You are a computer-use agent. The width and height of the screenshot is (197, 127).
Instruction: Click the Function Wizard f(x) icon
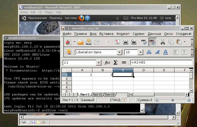pyautogui.click(x=107, y=63)
